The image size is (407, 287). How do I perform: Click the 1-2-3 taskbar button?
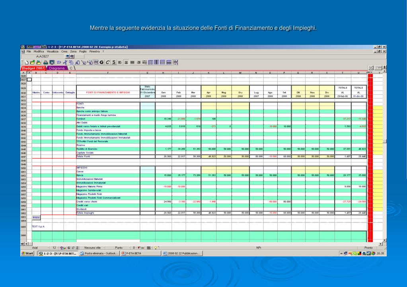pyautogui.click(x=58, y=253)
